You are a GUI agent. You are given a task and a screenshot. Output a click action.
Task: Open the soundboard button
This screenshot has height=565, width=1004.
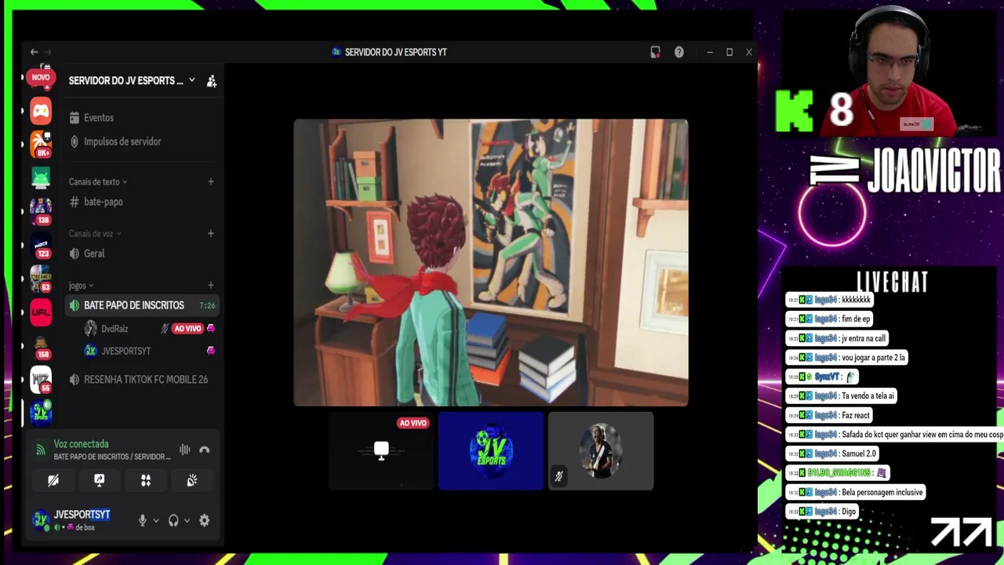point(191,480)
